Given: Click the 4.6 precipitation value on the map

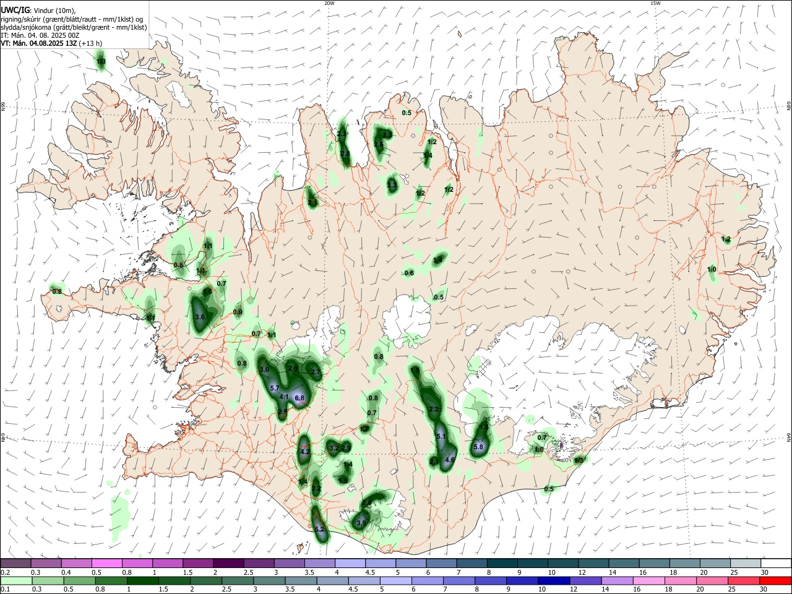Looking at the screenshot, I should point(450,460).
